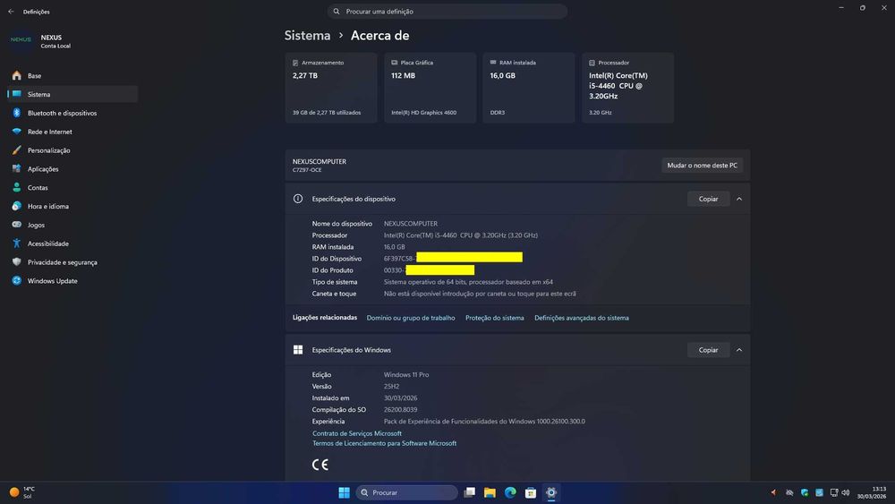Open the Contas section

click(x=72, y=188)
